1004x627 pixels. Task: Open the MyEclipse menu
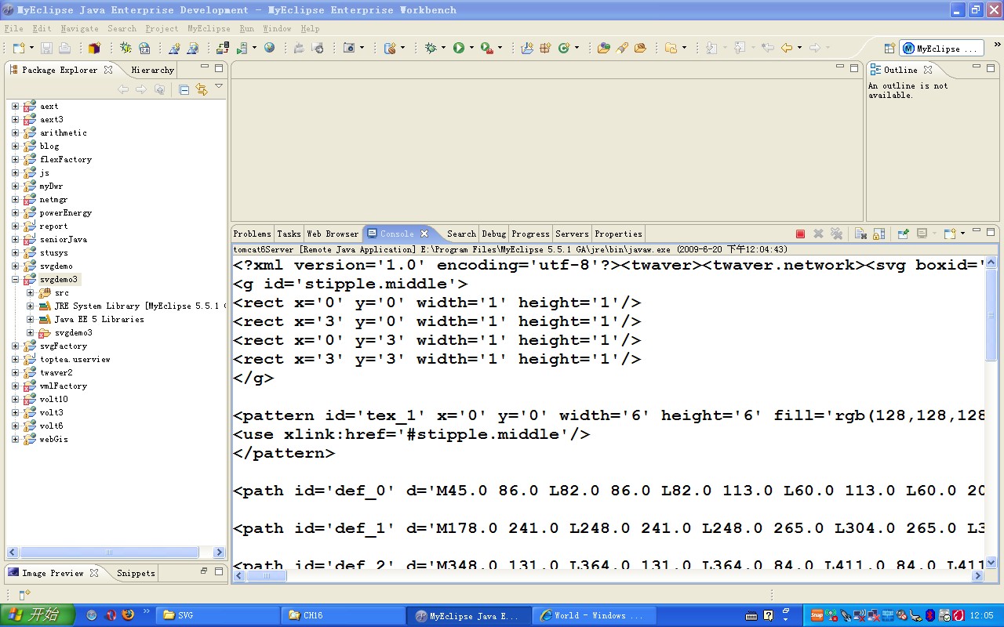(x=209, y=28)
